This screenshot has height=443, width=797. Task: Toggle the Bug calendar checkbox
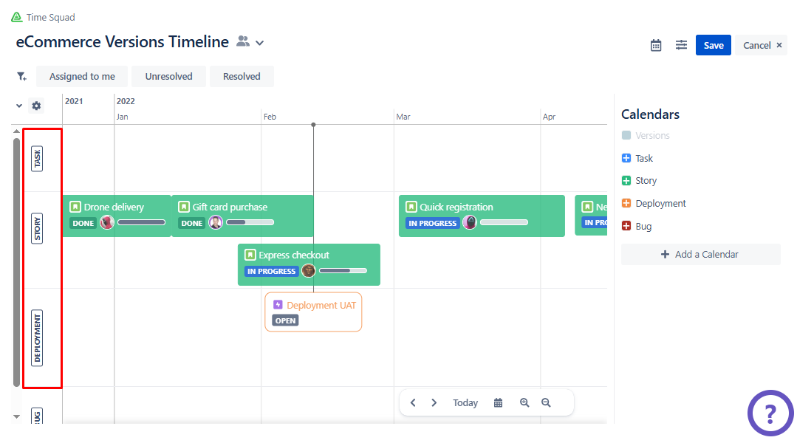[x=626, y=226]
